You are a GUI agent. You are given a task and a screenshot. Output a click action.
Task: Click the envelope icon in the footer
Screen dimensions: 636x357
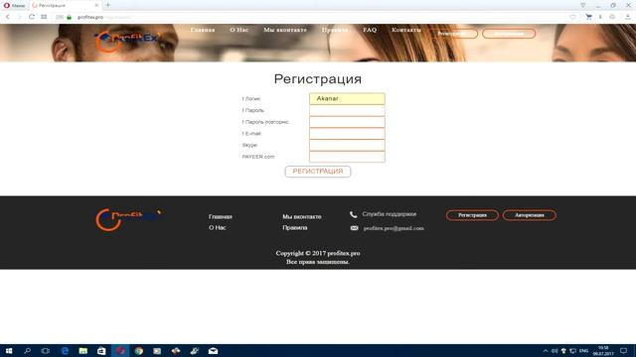click(354, 228)
